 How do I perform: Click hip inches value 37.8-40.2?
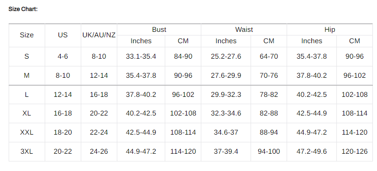[x=312, y=75]
